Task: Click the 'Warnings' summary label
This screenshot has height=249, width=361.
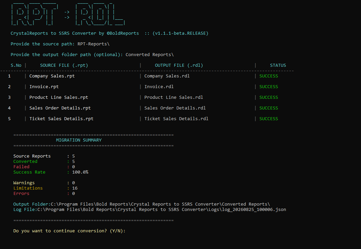Action: tap(24, 183)
